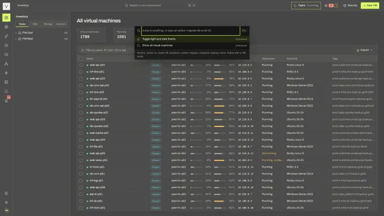
Task: Click the bug icon with red badge
Action: (x=6, y=100)
